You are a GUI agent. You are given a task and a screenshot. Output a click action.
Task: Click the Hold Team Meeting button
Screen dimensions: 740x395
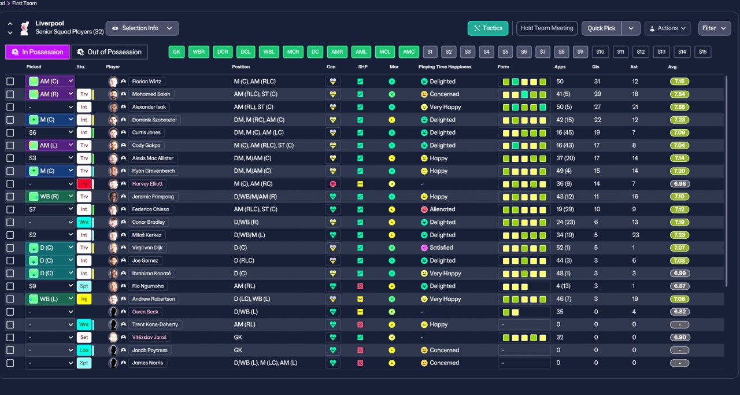coord(547,28)
